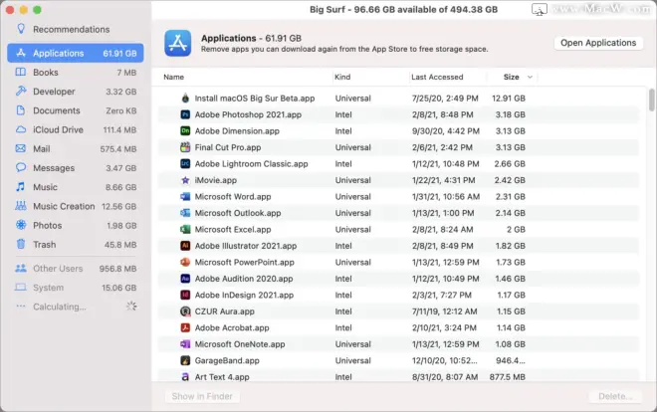Sort list by Last Accessed column
The image size is (657, 412).
tap(437, 77)
